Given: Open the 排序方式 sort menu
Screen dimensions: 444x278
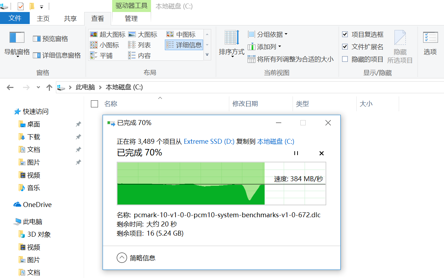Looking at the screenshot, I should tap(232, 44).
